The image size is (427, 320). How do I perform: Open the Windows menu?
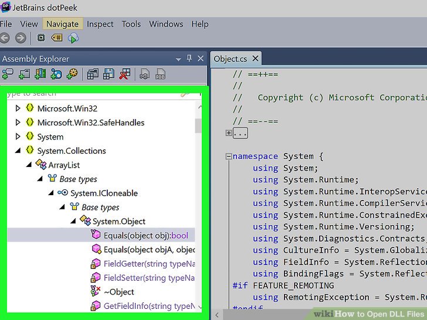[166, 24]
